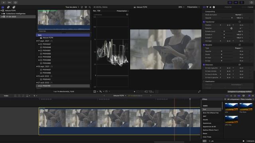
Task: Open the Photos and Audio sidebar
Action: 8,7
